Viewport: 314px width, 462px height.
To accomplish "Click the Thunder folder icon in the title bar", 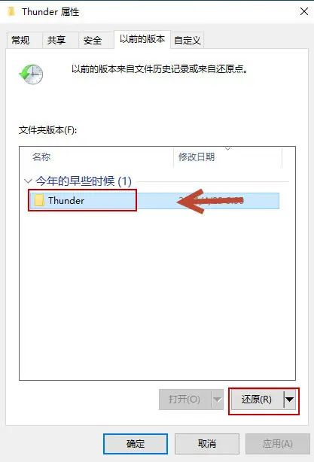I will (x=11, y=11).
